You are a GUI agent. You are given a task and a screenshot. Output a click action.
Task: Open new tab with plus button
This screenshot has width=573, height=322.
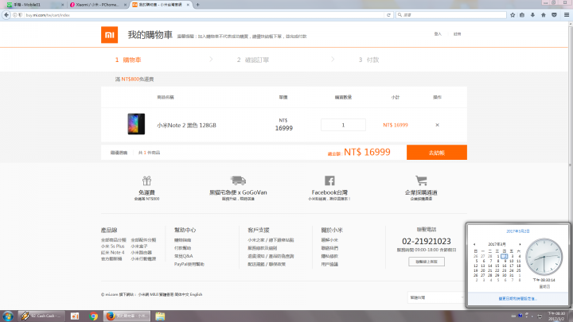(x=197, y=5)
